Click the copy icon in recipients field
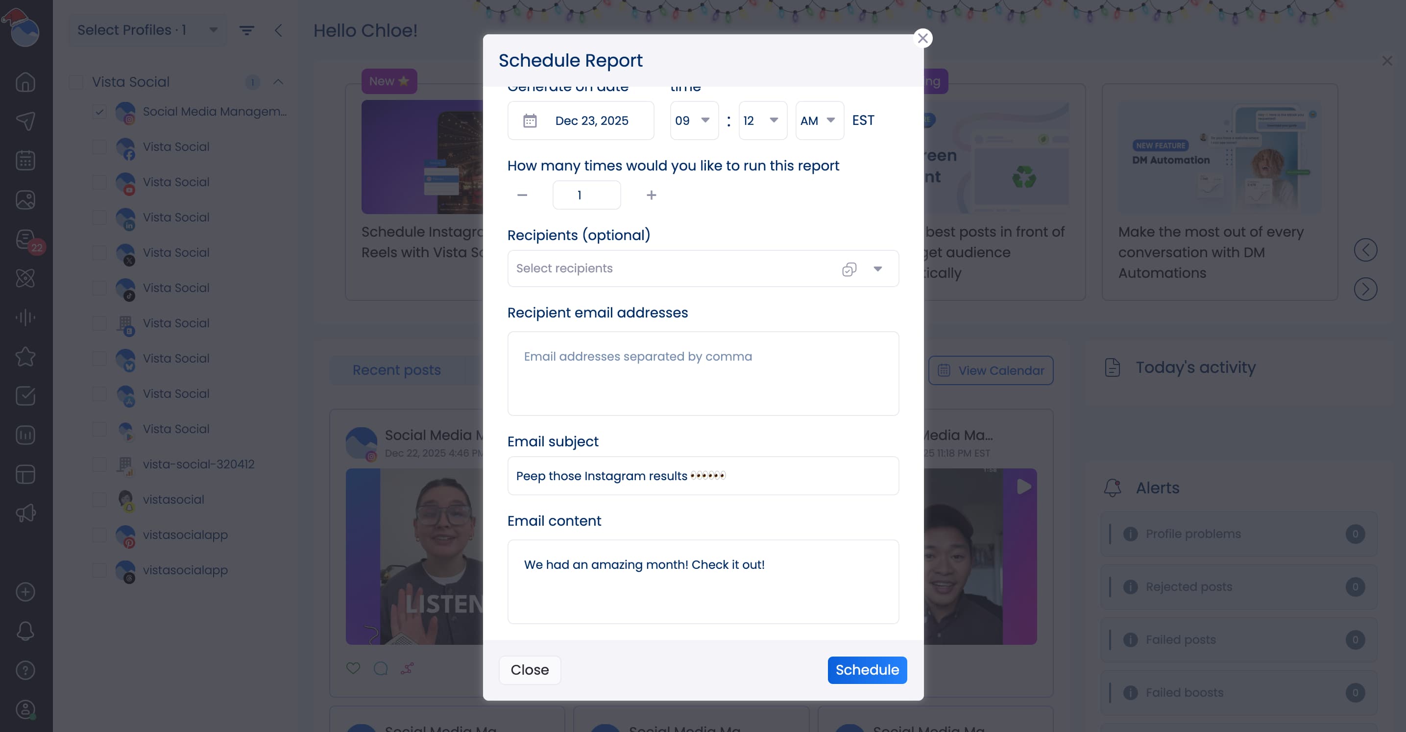This screenshot has height=732, width=1406. [x=848, y=269]
